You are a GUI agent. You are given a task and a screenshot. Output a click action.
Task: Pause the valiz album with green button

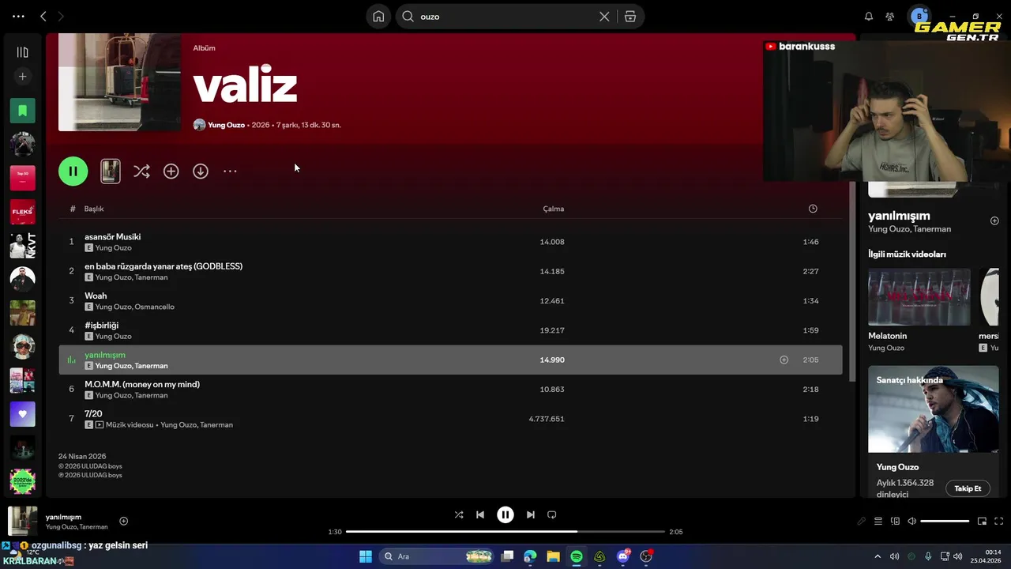(x=73, y=171)
